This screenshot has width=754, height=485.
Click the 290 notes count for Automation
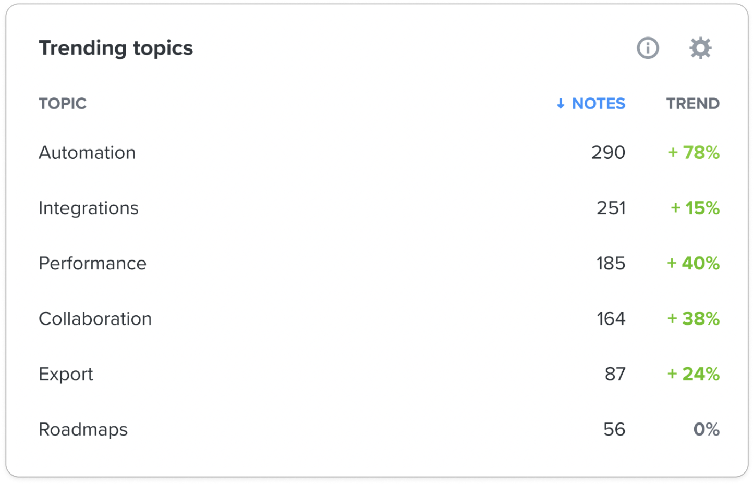[608, 153]
